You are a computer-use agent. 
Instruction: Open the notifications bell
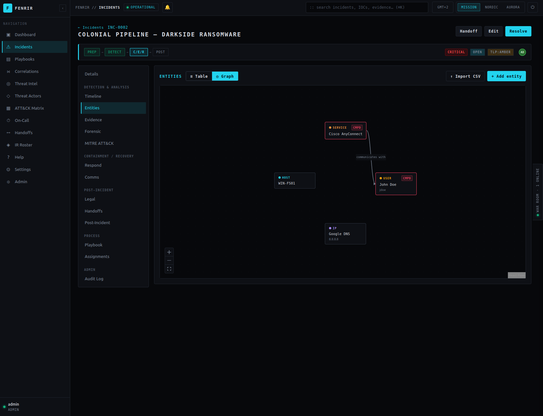168,7
